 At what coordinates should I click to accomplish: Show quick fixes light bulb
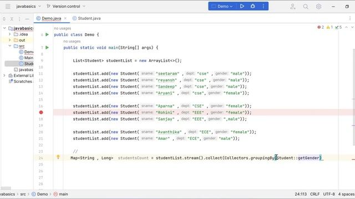click(x=58, y=157)
